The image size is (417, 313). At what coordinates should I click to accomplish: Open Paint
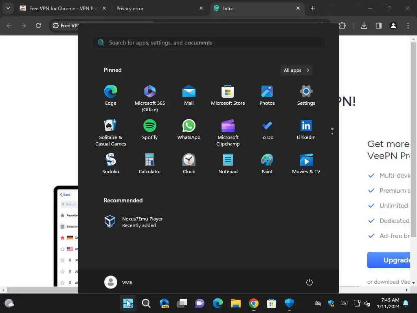tap(267, 164)
